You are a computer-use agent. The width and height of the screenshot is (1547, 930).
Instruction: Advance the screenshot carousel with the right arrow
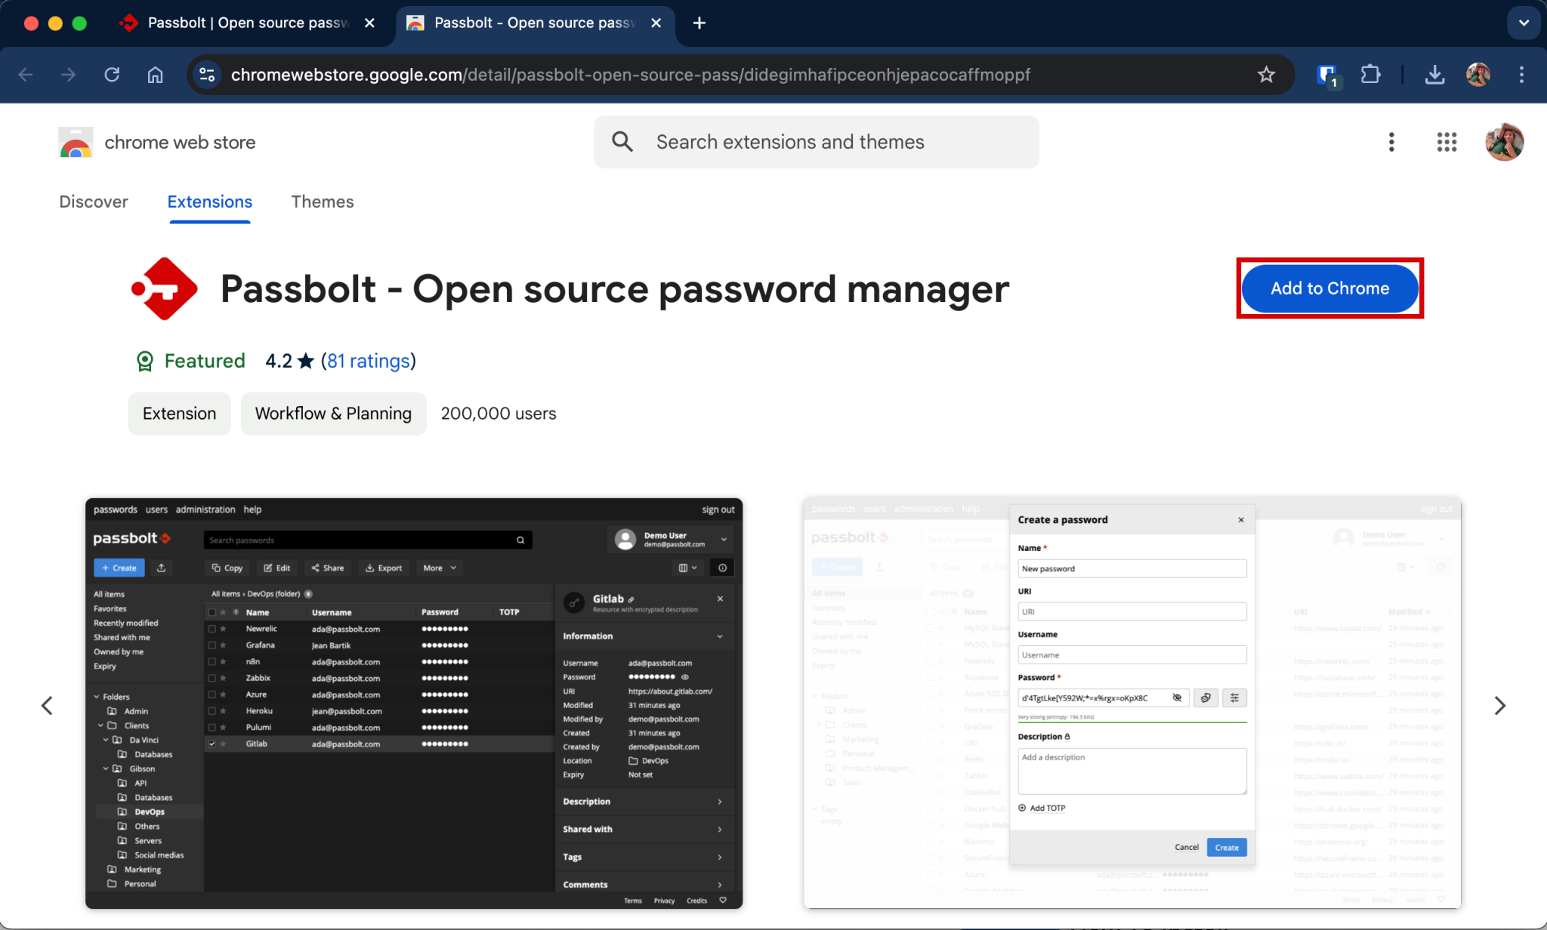1499,705
